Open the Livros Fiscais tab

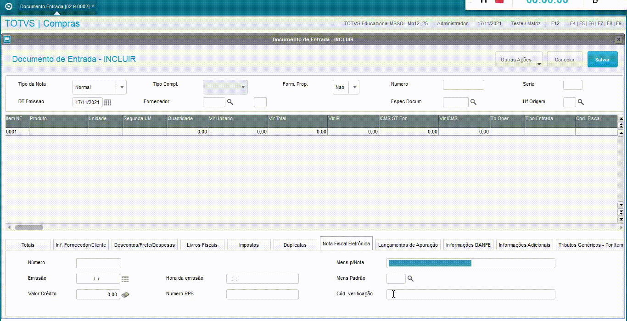(x=202, y=245)
